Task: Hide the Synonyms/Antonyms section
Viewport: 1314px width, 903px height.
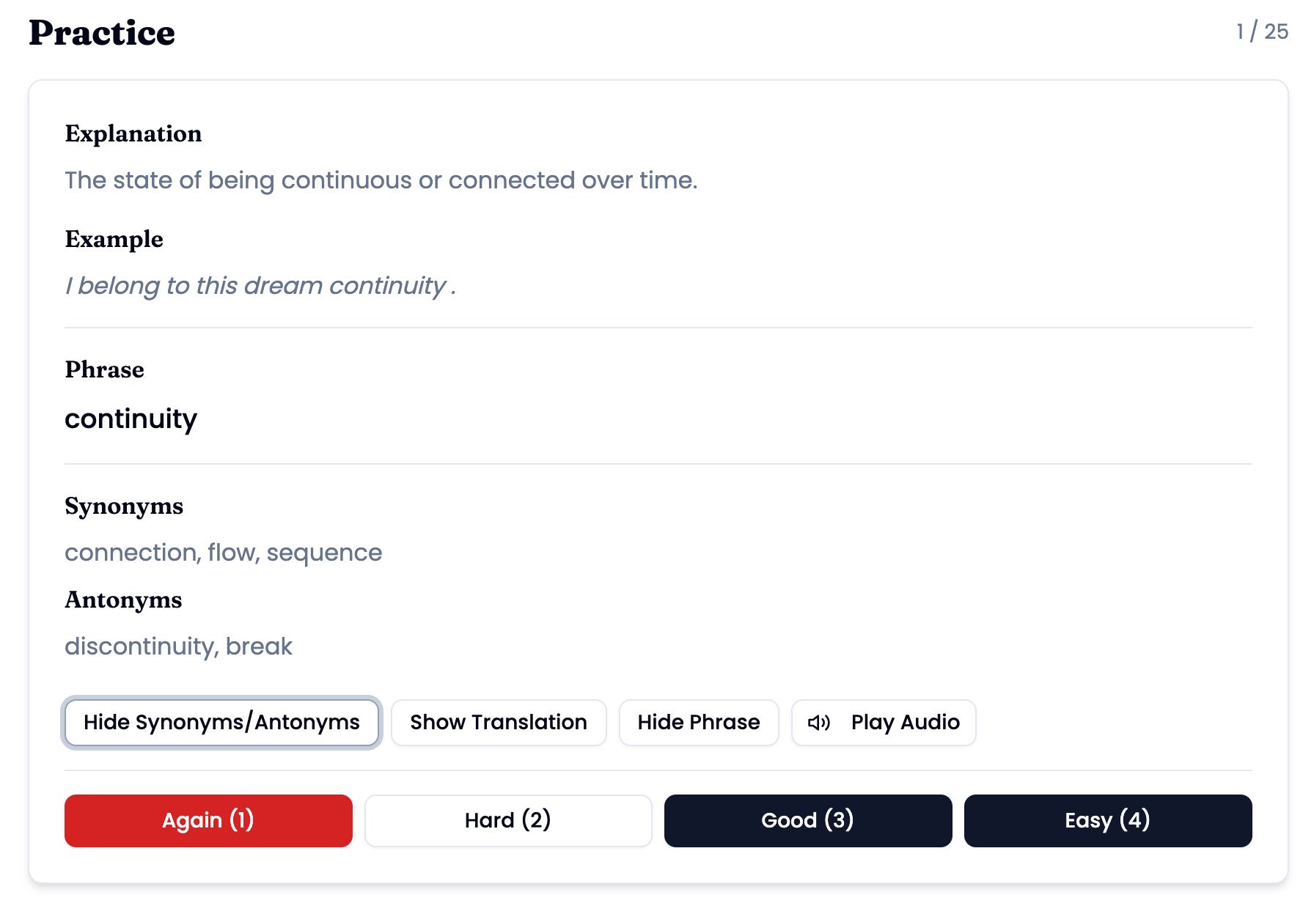Action: (221, 723)
